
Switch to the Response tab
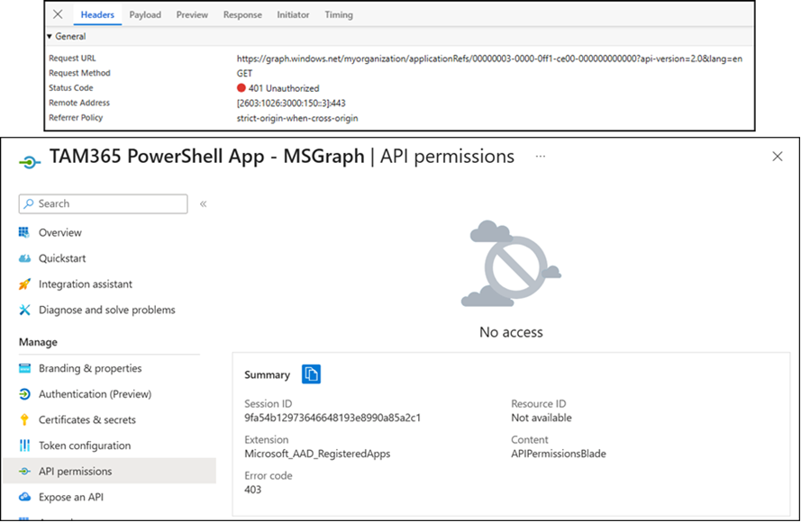coord(242,14)
